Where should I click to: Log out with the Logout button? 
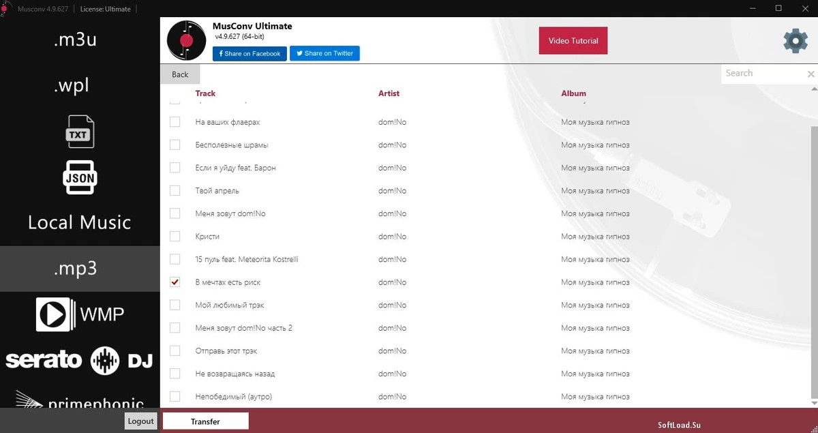[x=141, y=421]
